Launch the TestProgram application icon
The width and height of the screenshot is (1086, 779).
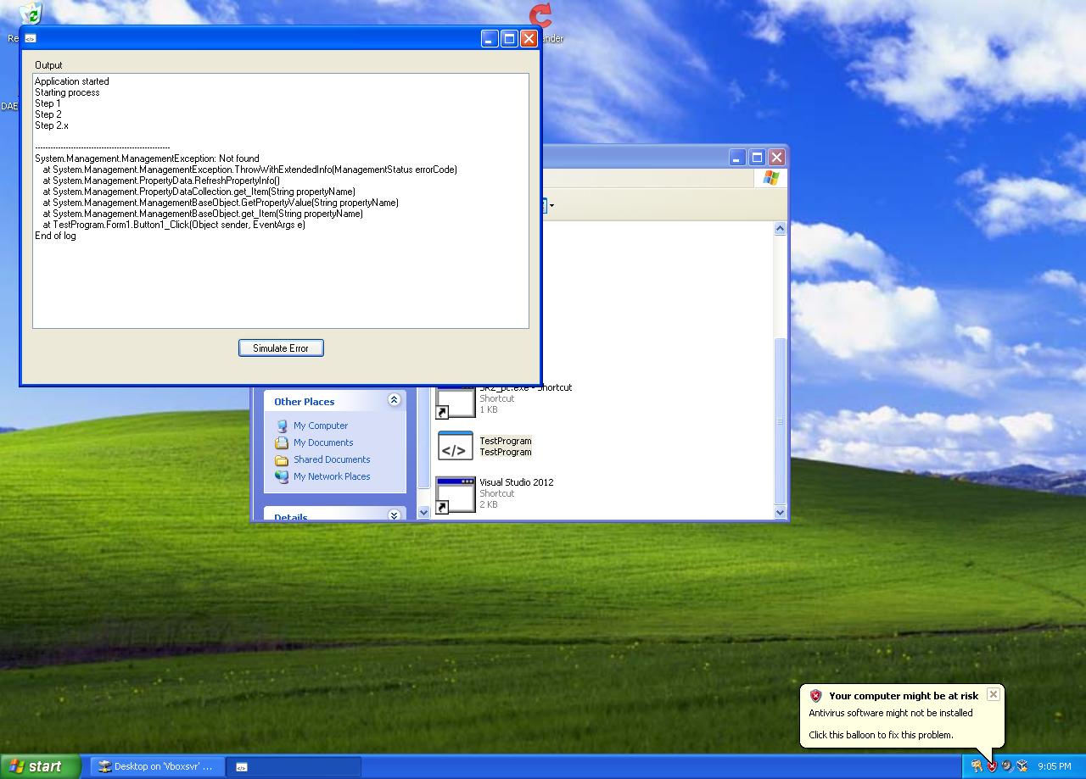coord(455,446)
